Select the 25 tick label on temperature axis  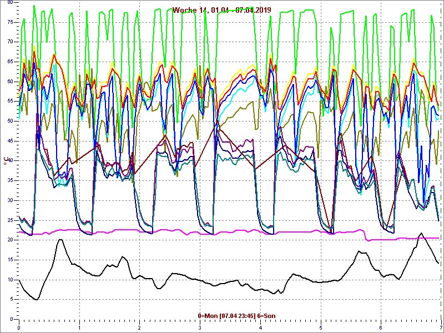click(10, 220)
